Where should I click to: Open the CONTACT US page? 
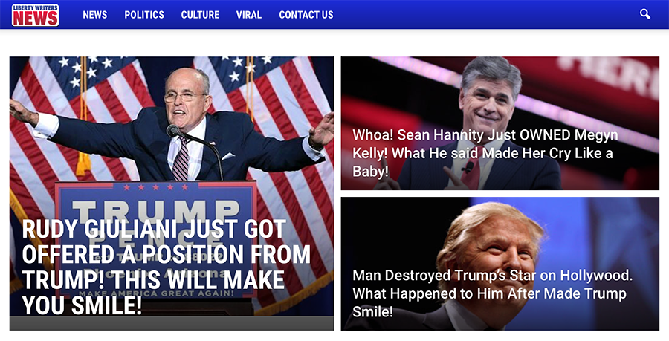click(306, 15)
